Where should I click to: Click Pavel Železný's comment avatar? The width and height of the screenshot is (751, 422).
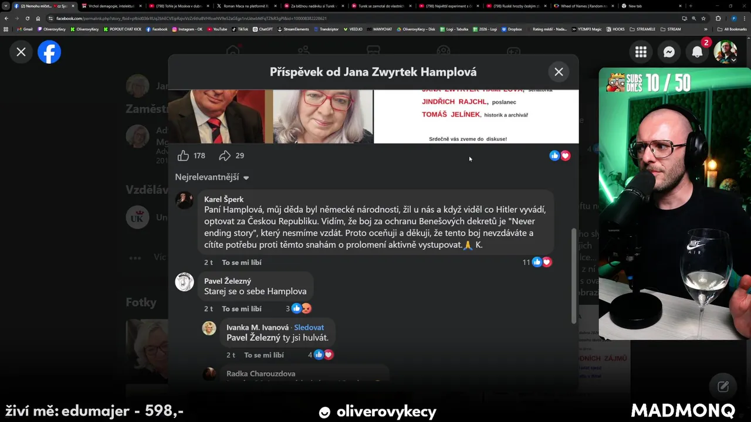(x=184, y=282)
